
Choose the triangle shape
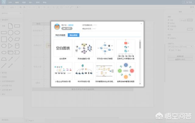pyautogui.click(x=10, y=46)
